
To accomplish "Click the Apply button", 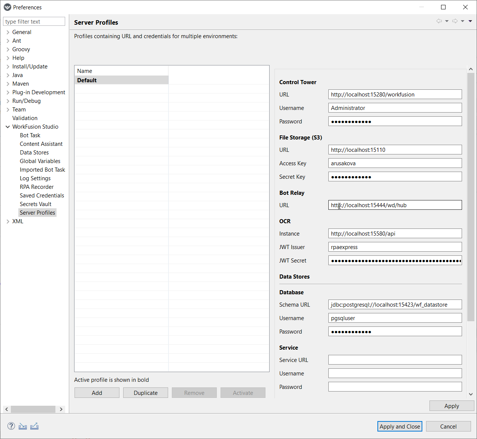I will (452, 406).
